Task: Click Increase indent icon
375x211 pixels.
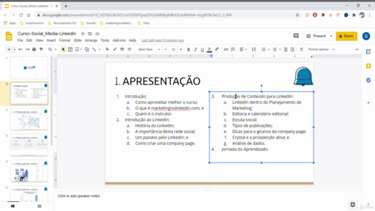Action: click(x=292, y=49)
